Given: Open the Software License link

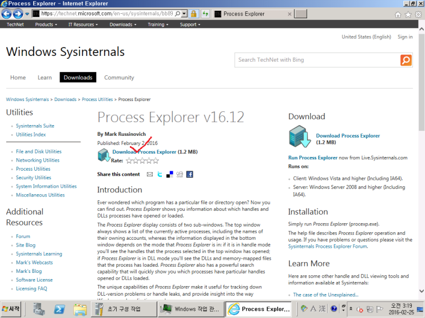Looking at the screenshot, I should [x=34, y=280].
